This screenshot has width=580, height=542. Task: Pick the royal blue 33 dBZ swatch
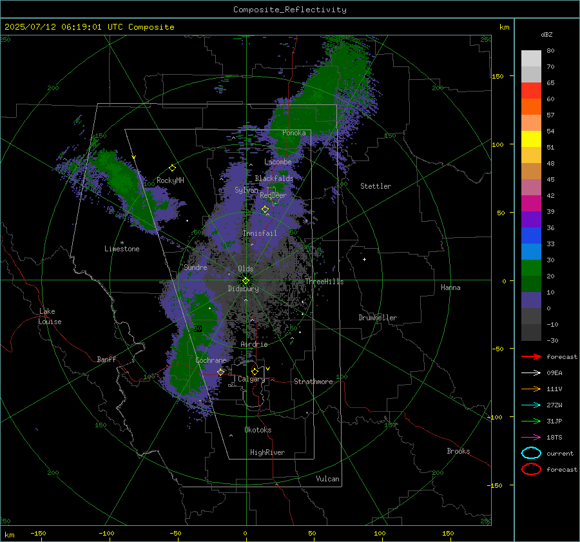(531, 235)
